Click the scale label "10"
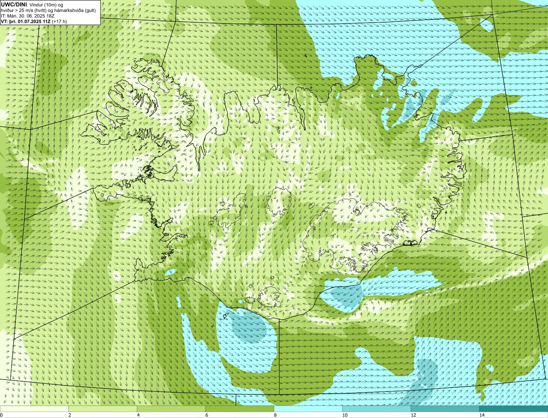This screenshot has height=418, width=548. pos(344,415)
